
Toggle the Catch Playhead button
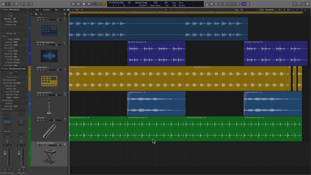pyautogui.click(x=82, y=10)
